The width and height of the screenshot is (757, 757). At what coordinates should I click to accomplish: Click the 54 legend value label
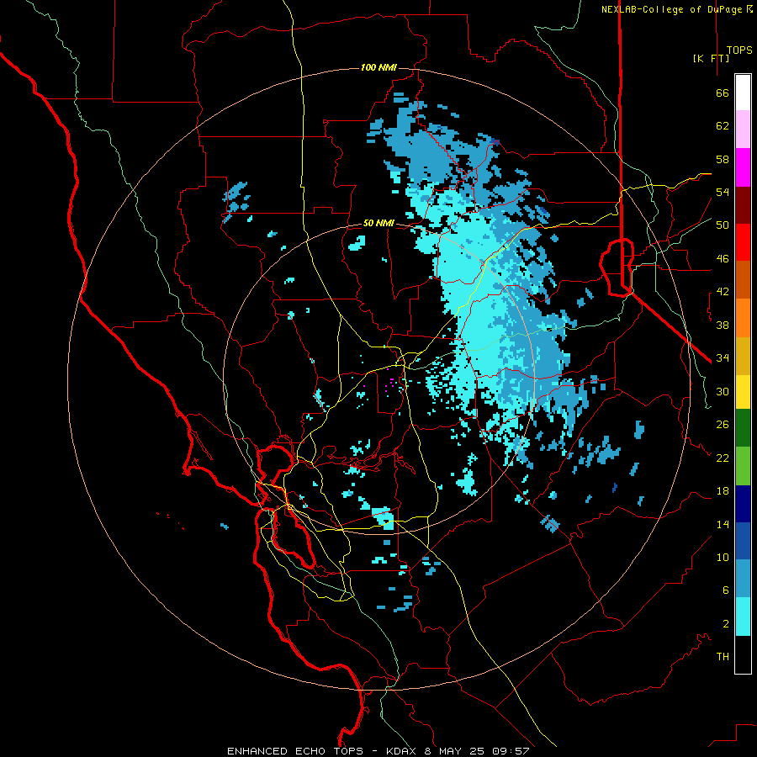(x=723, y=192)
